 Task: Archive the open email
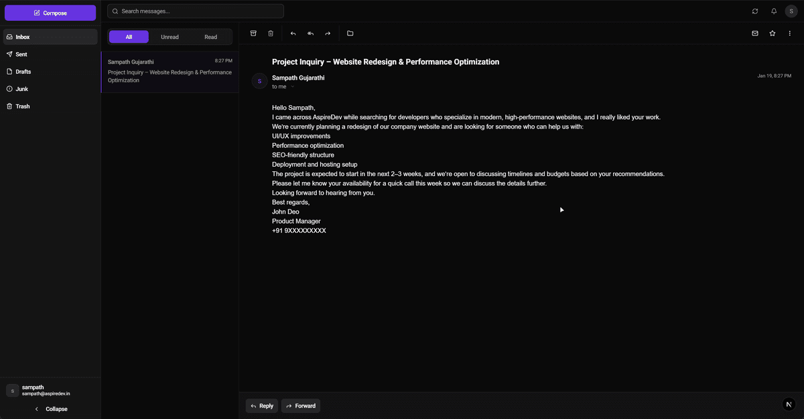[253, 33]
